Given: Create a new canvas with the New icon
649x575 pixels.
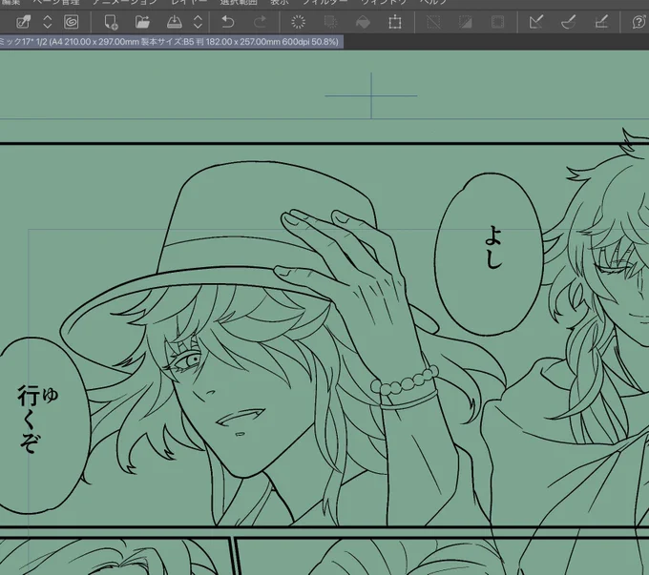Looking at the screenshot, I should point(111,22).
